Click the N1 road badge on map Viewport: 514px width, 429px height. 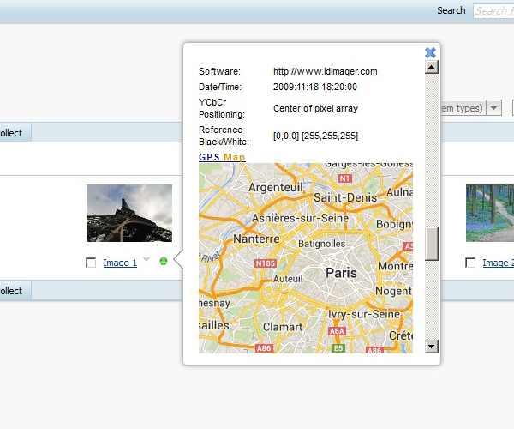pyautogui.click(x=345, y=178)
